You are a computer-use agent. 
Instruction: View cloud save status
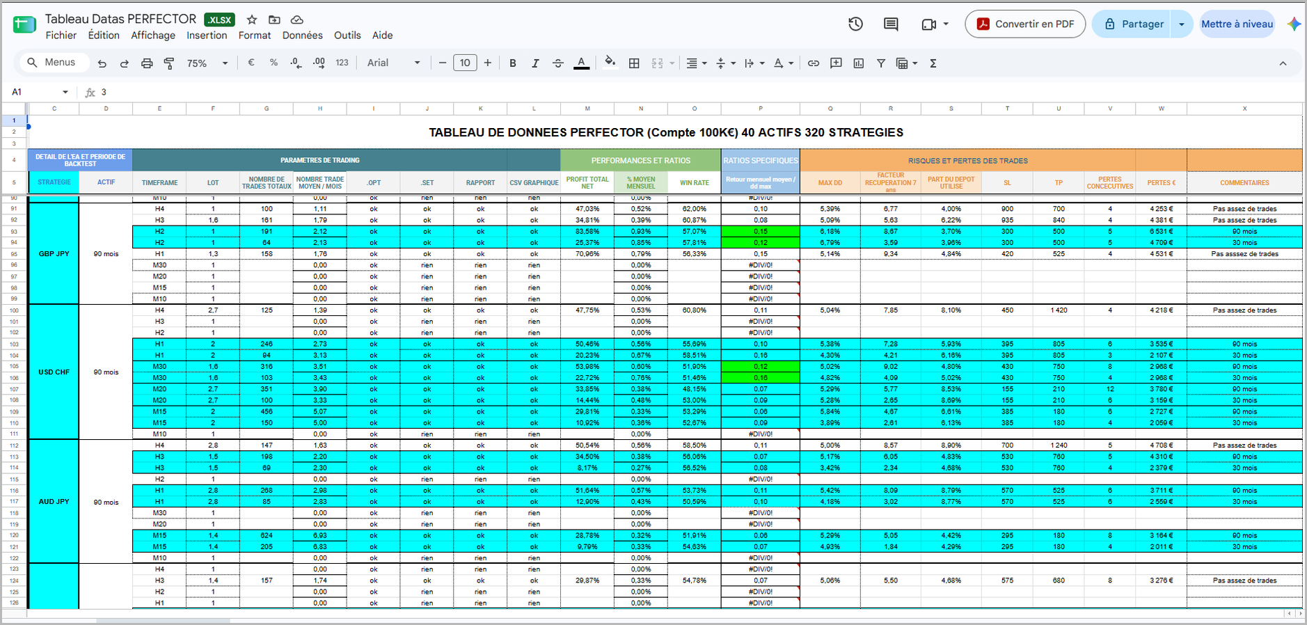pyautogui.click(x=297, y=19)
